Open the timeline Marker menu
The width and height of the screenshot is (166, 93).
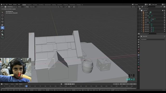point(21,84)
